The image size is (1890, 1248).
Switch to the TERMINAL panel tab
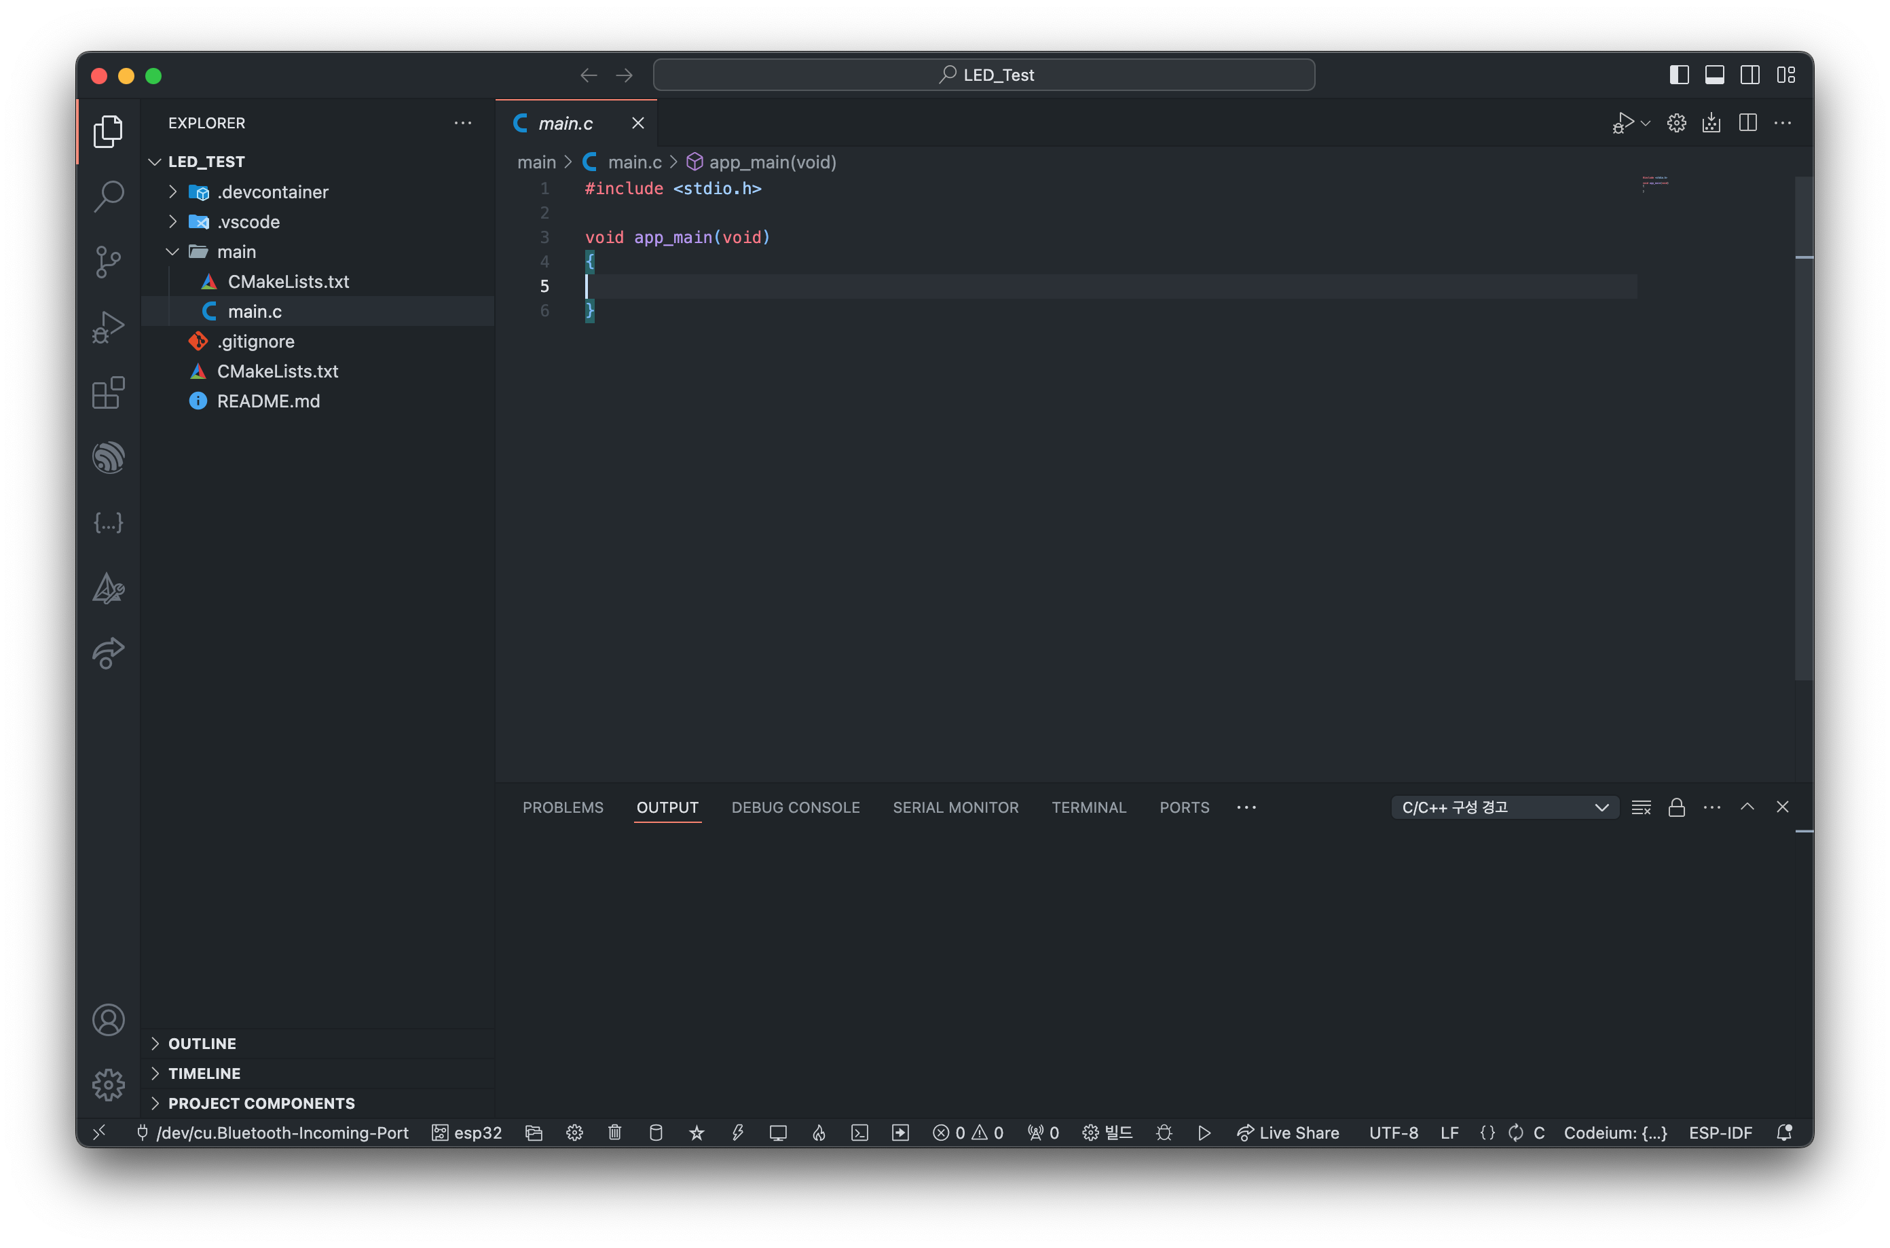pyautogui.click(x=1089, y=807)
